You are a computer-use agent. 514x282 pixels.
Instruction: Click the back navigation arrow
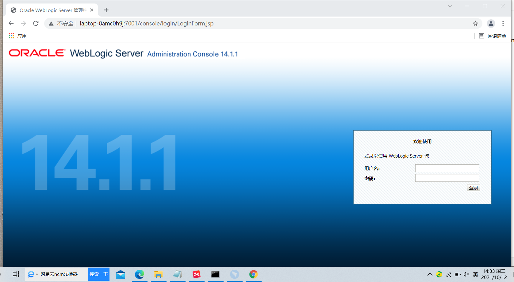click(x=11, y=23)
